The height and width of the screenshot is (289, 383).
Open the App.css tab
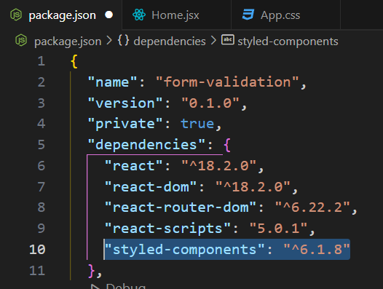coord(285,15)
